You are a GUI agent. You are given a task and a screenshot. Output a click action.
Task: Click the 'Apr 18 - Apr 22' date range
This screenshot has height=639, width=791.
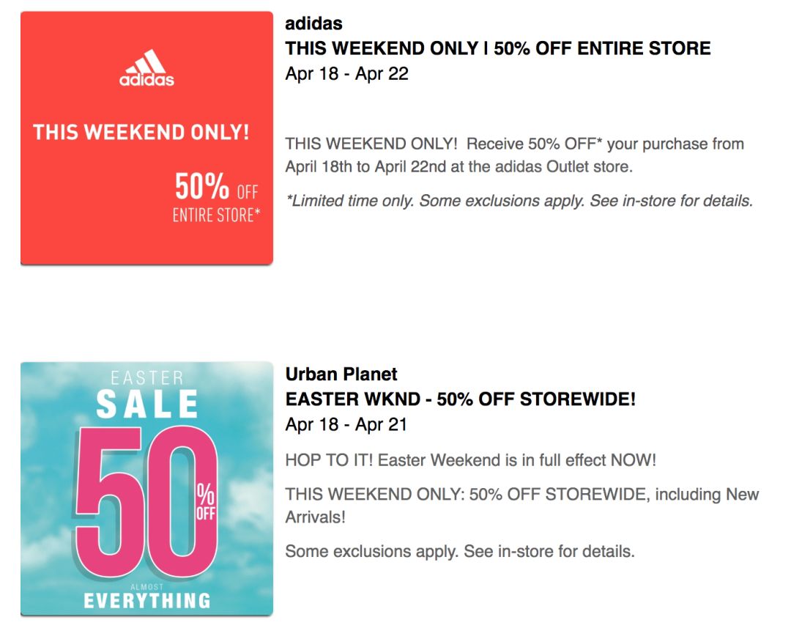coord(346,74)
